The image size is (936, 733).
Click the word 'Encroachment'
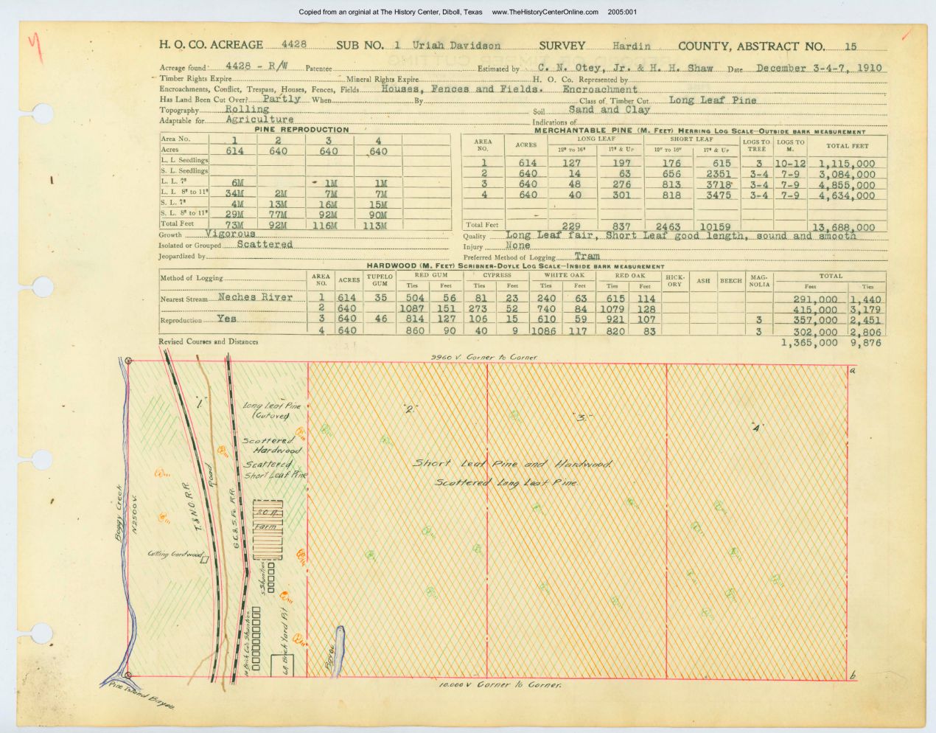point(600,89)
